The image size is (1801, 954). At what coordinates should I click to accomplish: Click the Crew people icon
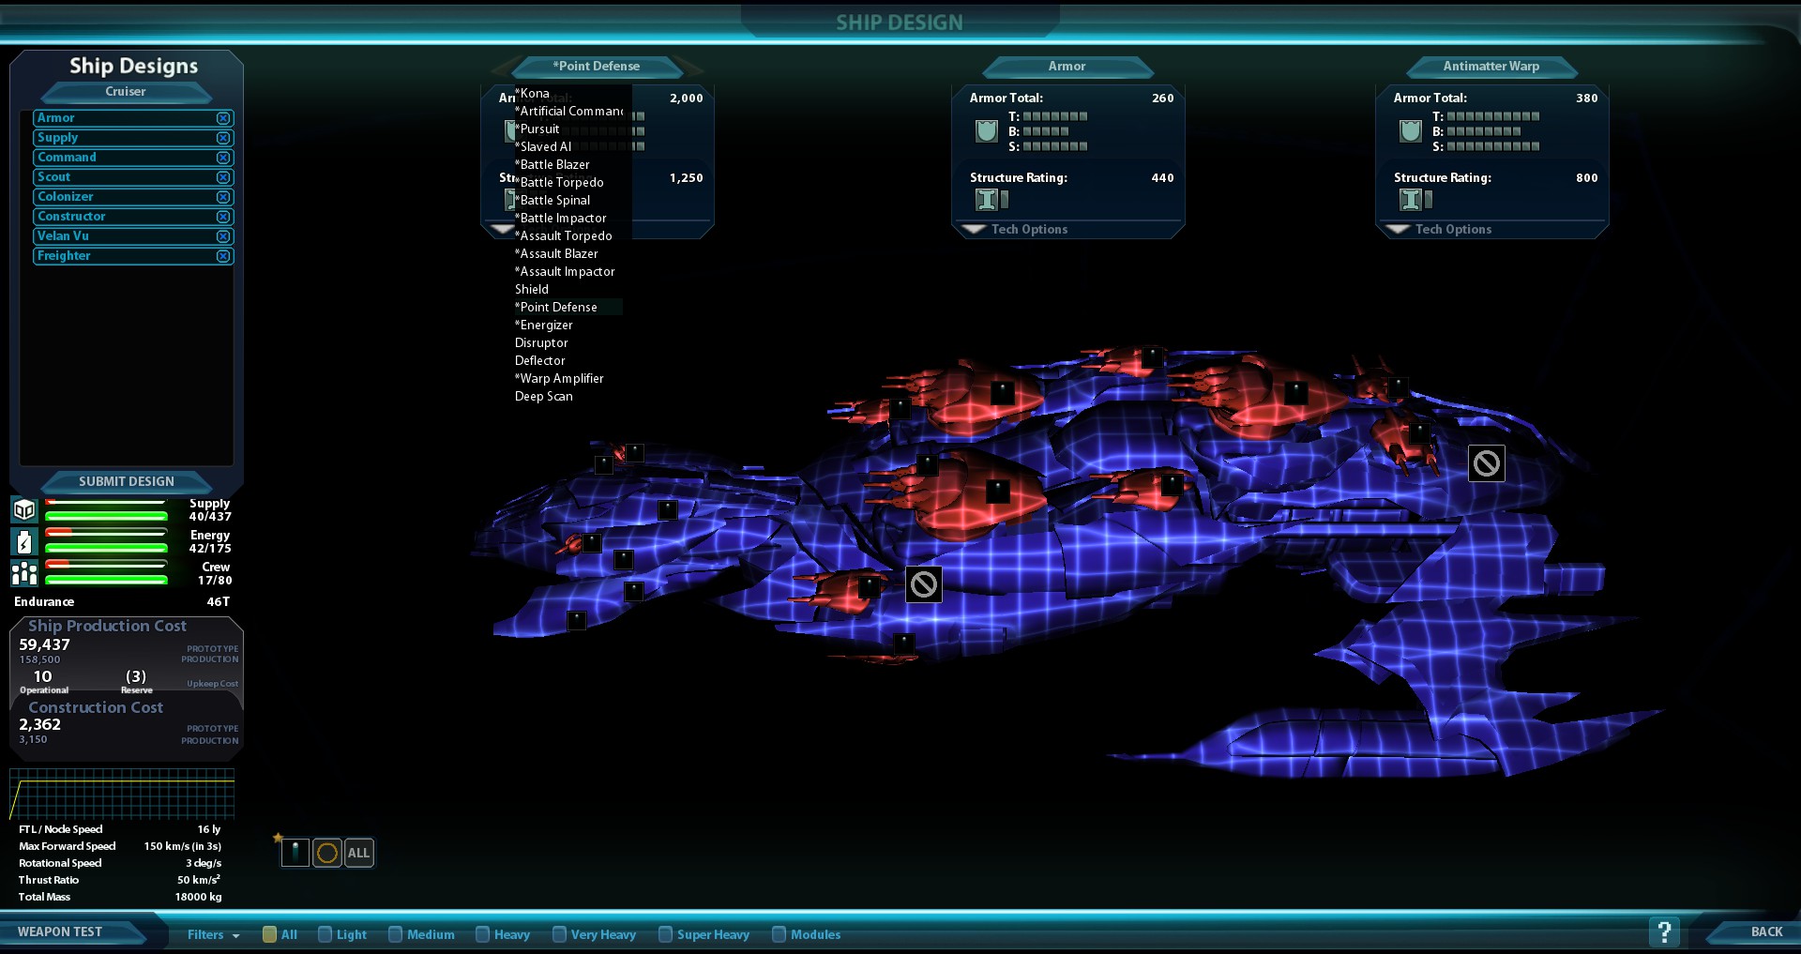click(x=24, y=573)
